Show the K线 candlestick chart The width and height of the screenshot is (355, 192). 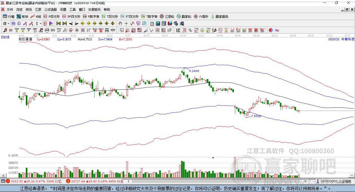(x=36, y=17)
